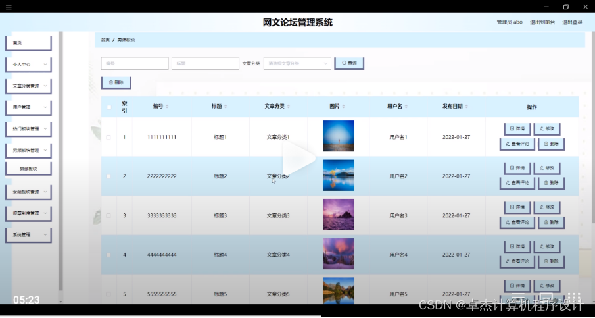Click the sort icon next to 图片 header
This screenshot has height=318, width=595.
[343, 107]
